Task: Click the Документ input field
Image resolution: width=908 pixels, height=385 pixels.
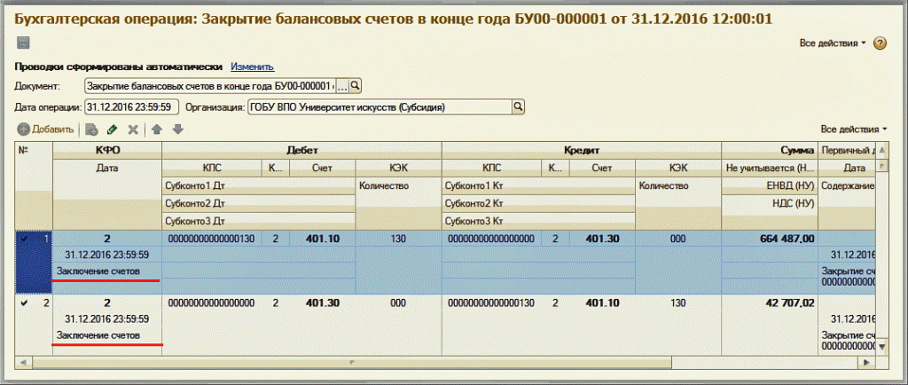Action: click(x=210, y=86)
